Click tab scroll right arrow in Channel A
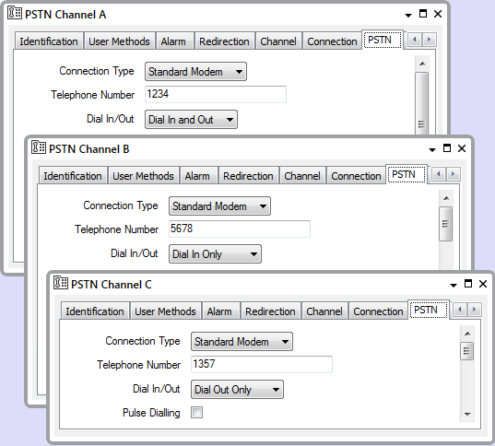 tap(429, 40)
